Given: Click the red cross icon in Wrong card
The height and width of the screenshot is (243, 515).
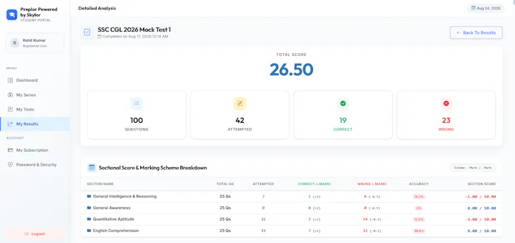Looking at the screenshot, I should pos(446,104).
